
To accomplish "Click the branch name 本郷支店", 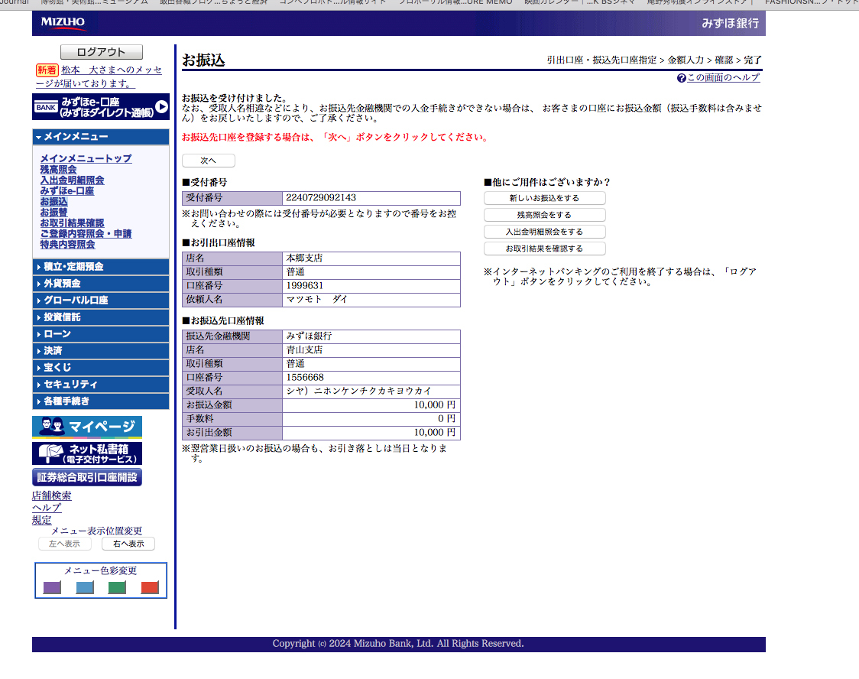I will pyautogui.click(x=305, y=258).
